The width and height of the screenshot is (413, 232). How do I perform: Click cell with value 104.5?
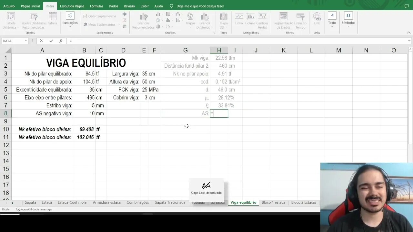point(84,82)
